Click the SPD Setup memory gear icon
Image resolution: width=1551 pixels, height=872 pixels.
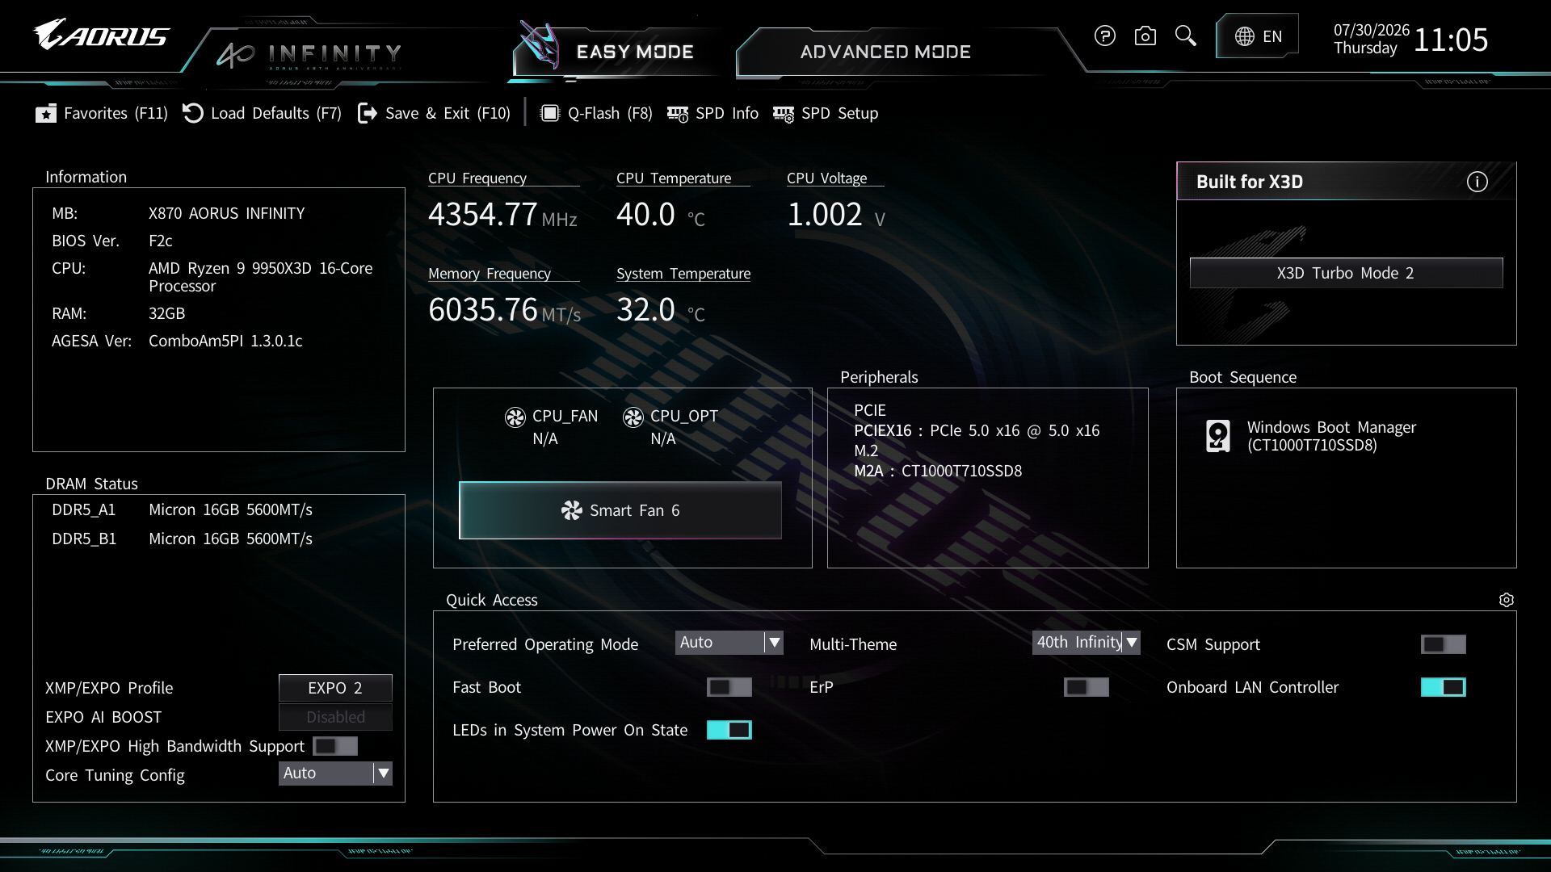[x=784, y=114]
